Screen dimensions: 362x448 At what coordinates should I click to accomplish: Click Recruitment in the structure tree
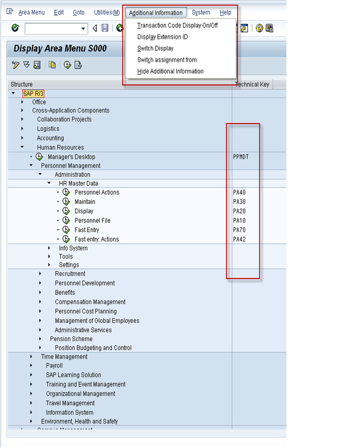(71, 274)
